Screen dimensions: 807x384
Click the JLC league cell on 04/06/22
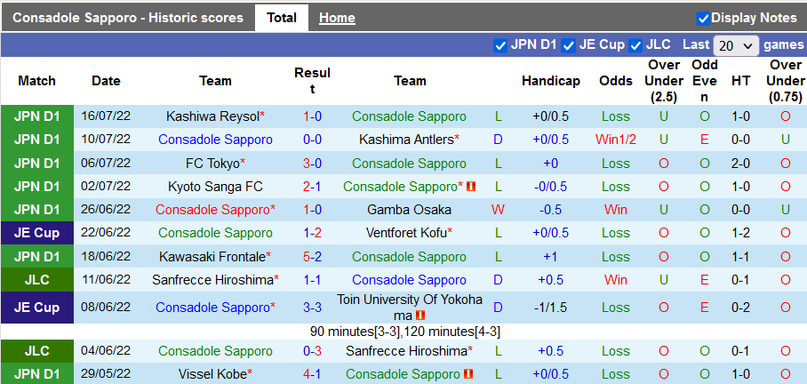[x=37, y=351]
